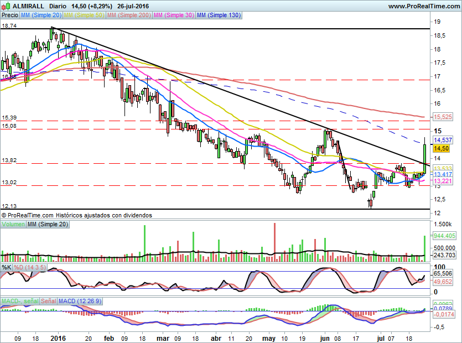Select the %K stochastic label
This screenshot has height=343, width=462.
point(7,267)
